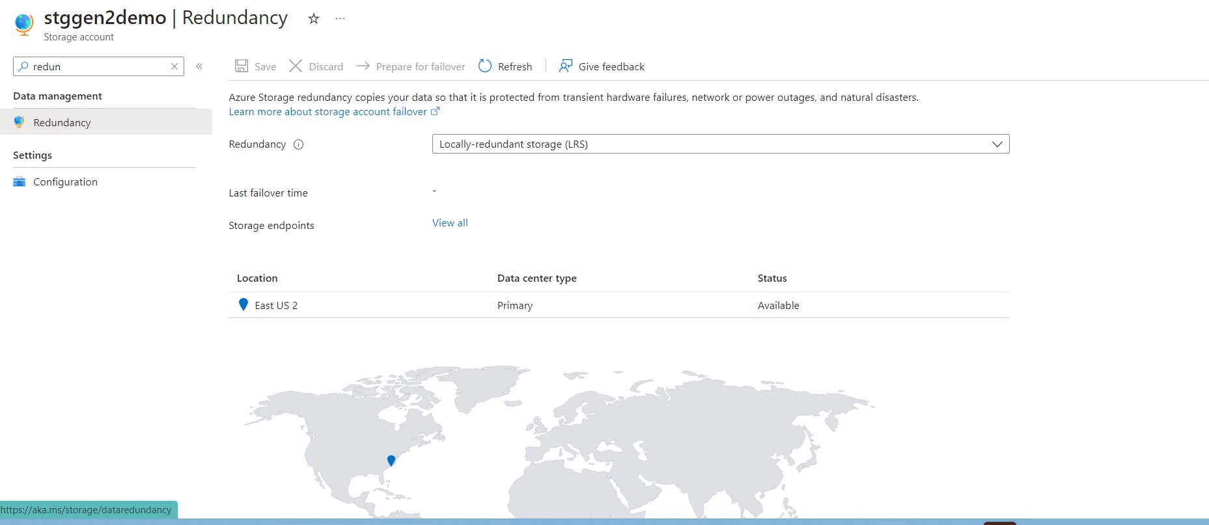Viewport: 1209px width, 525px height.
Task: Collapse the sidebar with double chevron icon
Action: click(x=199, y=66)
